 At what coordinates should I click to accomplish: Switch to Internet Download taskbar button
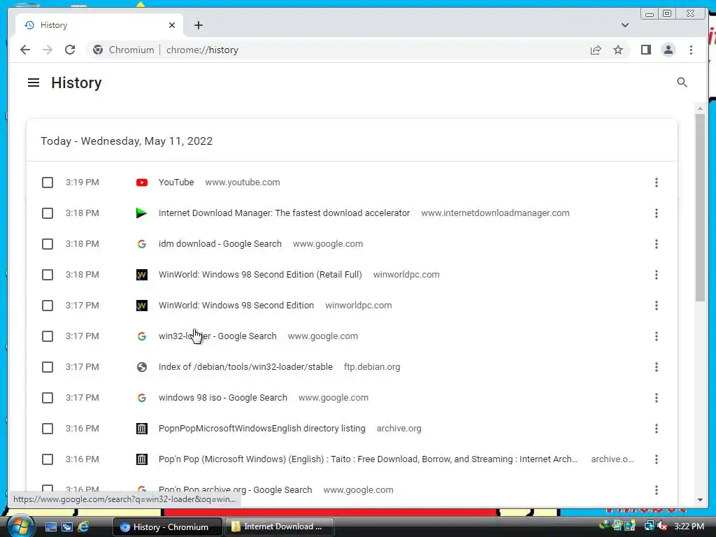click(x=280, y=527)
